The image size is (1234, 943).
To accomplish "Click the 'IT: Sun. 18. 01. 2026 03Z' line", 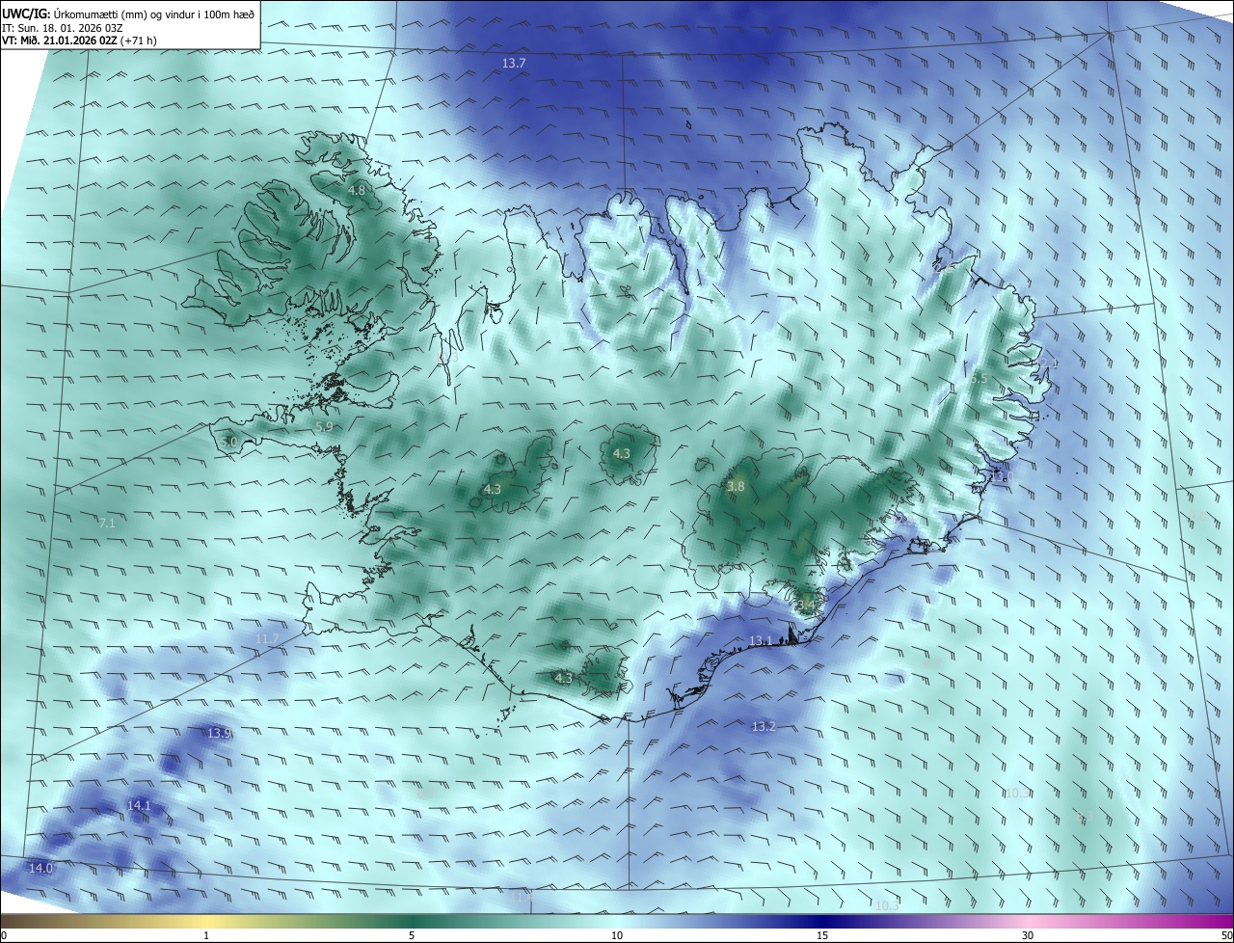I will pyautogui.click(x=63, y=28).
